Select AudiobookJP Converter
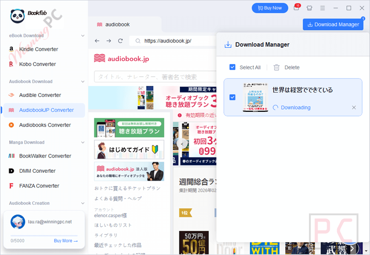Viewport: 370px width, 255px height. [44, 110]
